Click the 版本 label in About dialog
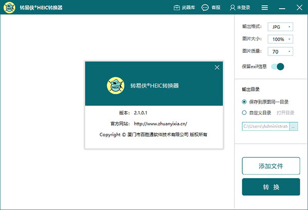The height and width of the screenshot is (210, 308). coord(124,113)
